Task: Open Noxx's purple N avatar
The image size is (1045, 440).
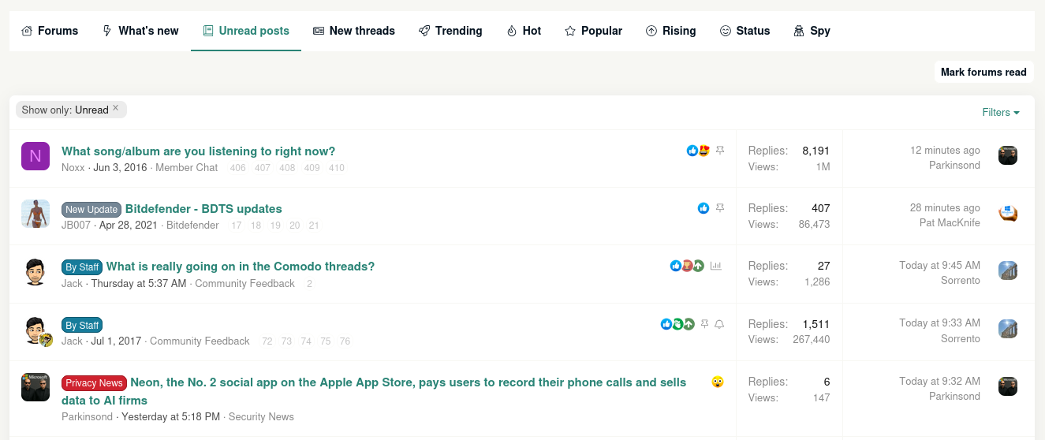Action: 35,156
